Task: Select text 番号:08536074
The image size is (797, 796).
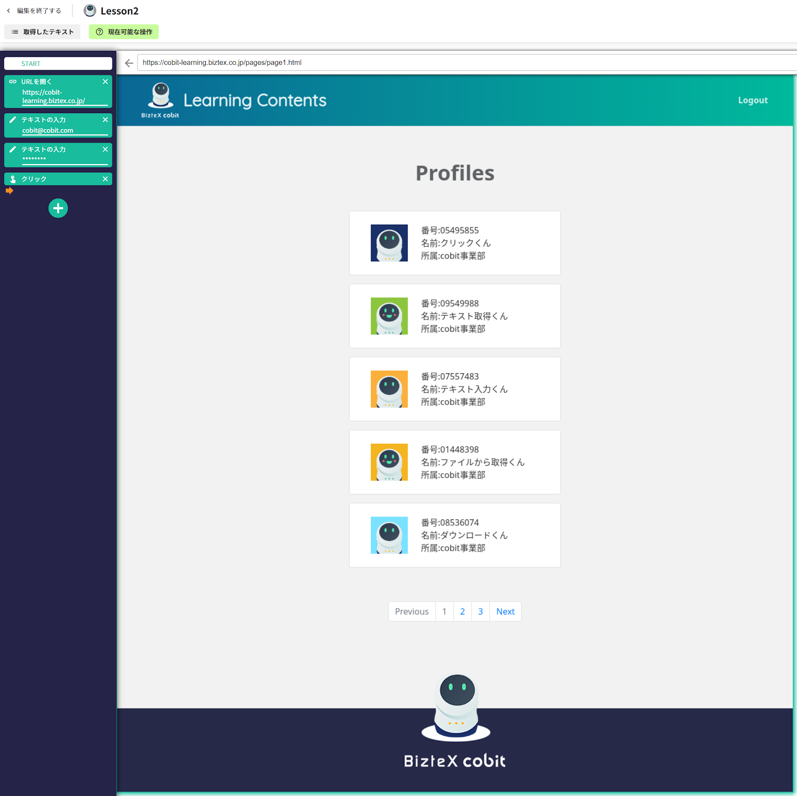Action: [x=450, y=522]
